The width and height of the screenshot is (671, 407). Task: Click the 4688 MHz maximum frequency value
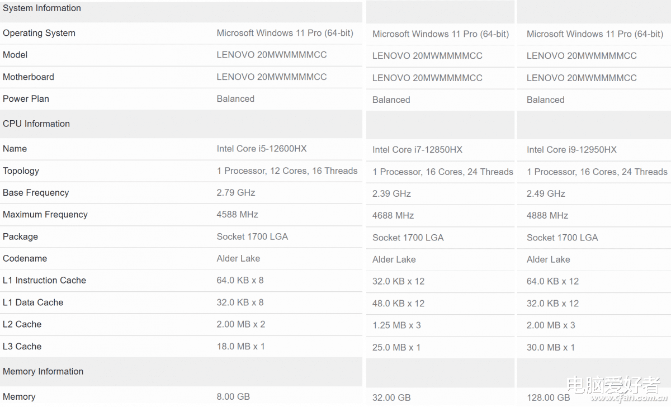tap(393, 216)
